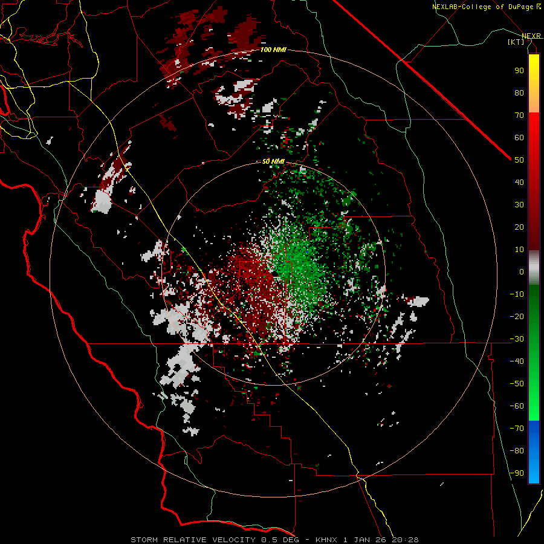This screenshot has height=544, width=544.
Task: Click the KHNX radar site identifier
Action: click(x=326, y=540)
